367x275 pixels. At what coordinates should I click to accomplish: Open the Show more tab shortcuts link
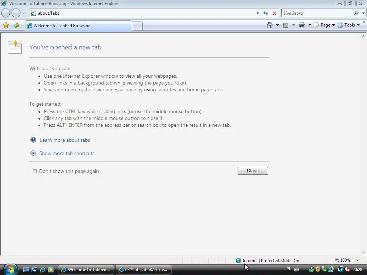tap(67, 153)
